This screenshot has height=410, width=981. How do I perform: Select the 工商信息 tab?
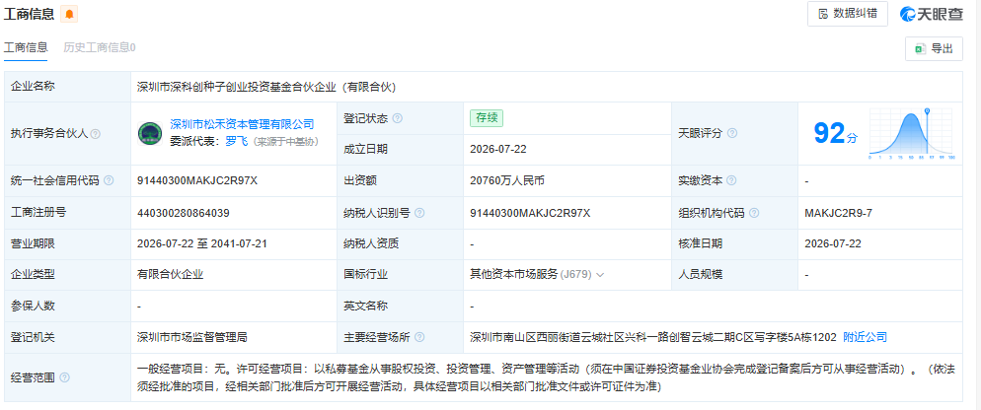pyautogui.click(x=26, y=47)
